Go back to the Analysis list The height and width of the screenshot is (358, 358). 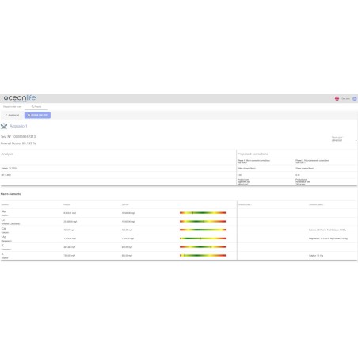pyautogui.click(x=12, y=115)
